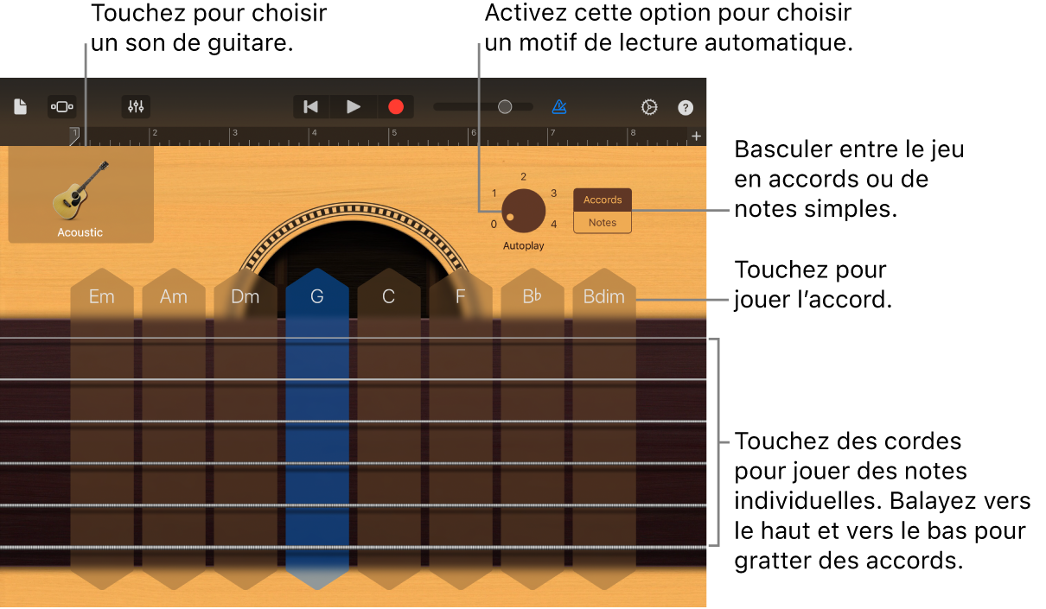Switch to Notes mode
1046x609 pixels.
pos(602,222)
